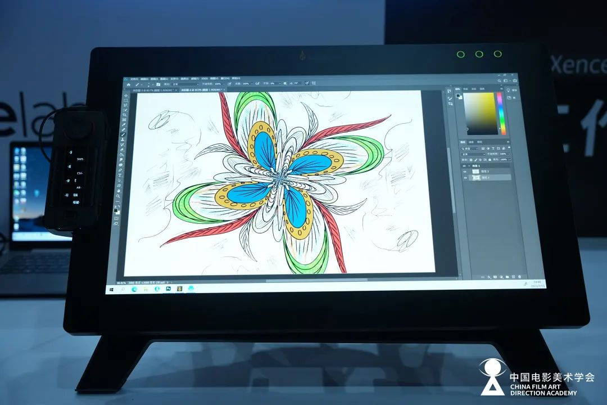The width and height of the screenshot is (607, 405).
Task: Toggle visibility of 画板 1 artboard
Action: [464, 166]
